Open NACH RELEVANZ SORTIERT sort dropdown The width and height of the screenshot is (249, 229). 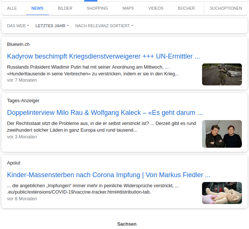[104, 26]
